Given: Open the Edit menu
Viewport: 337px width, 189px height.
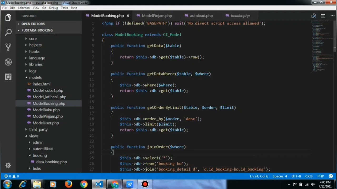Looking at the screenshot, I should [x=12, y=8].
